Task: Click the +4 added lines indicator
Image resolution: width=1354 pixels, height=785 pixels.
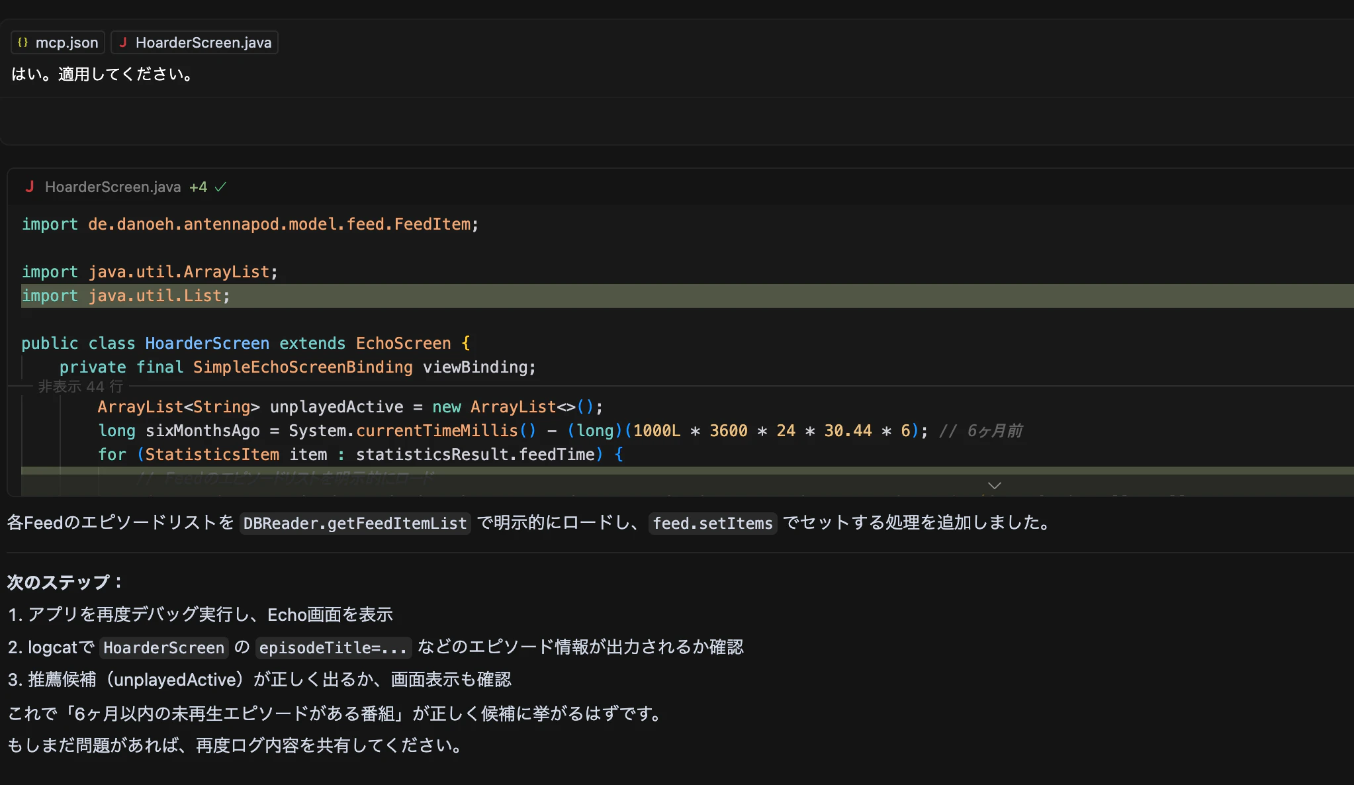Action: (x=198, y=187)
